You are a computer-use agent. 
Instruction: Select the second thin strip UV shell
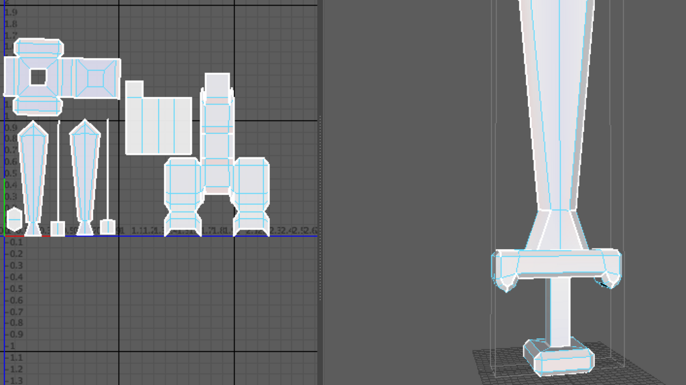(x=108, y=169)
